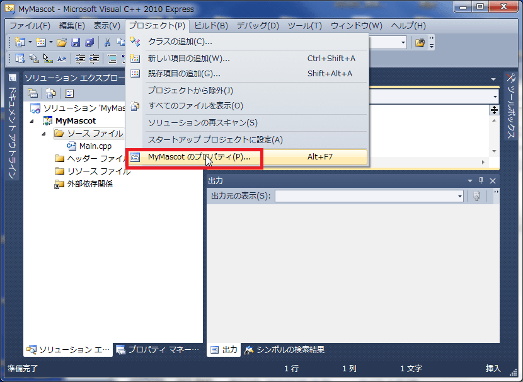Click the editor horizontal scrollbar right arrow
The height and width of the screenshot is (382, 523).
[483, 162]
